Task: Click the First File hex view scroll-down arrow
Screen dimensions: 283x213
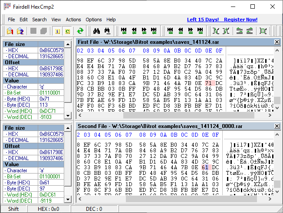Action: pyautogui.click(x=277, y=108)
